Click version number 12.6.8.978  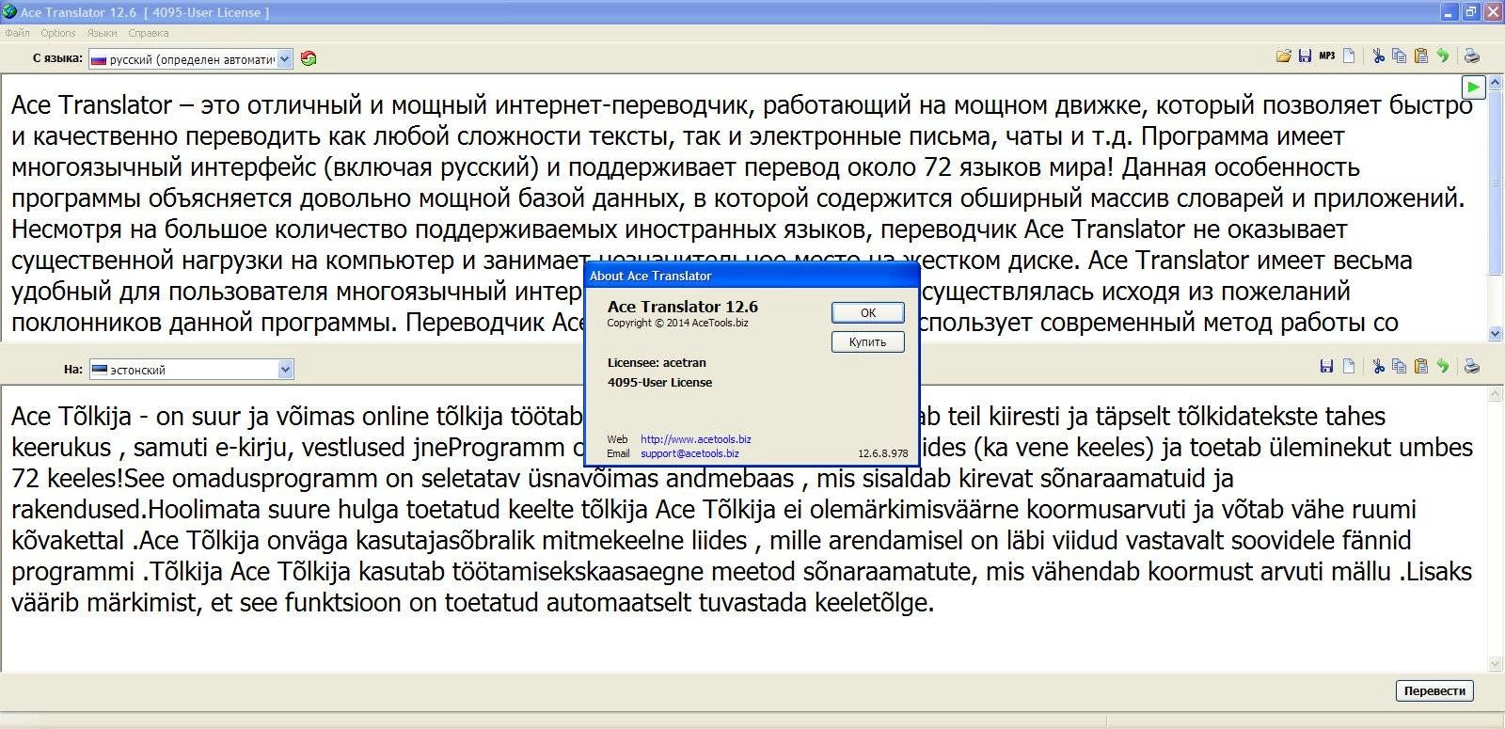pyautogui.click(x=883, y=453)
